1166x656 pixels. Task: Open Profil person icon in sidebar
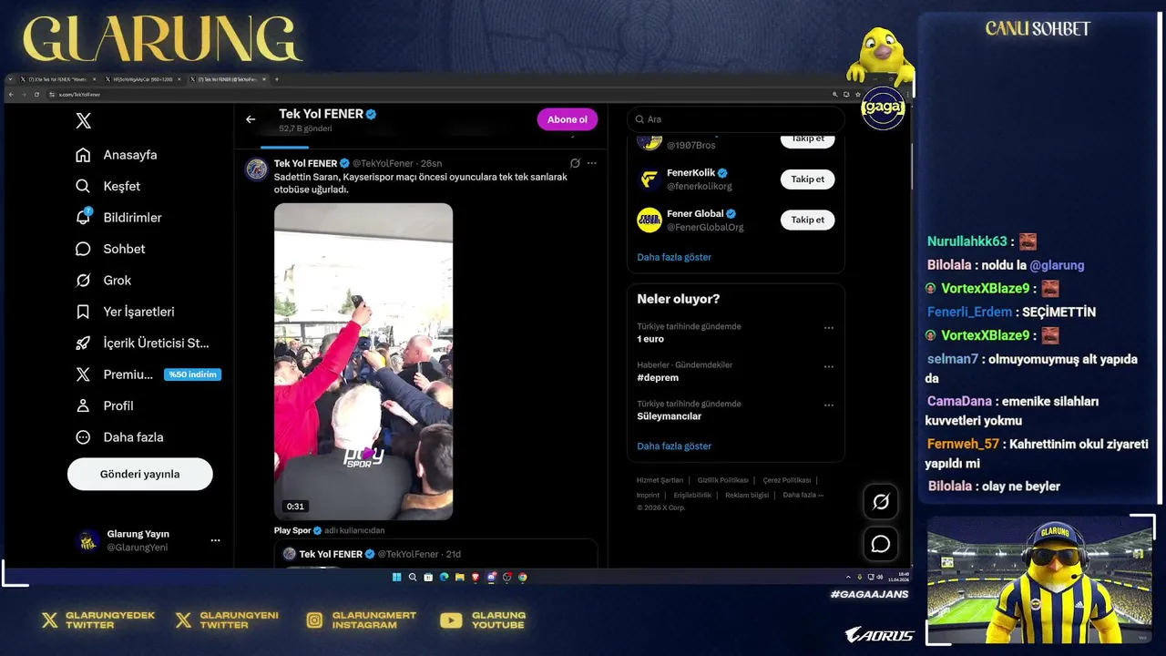(x=83, y=405)
